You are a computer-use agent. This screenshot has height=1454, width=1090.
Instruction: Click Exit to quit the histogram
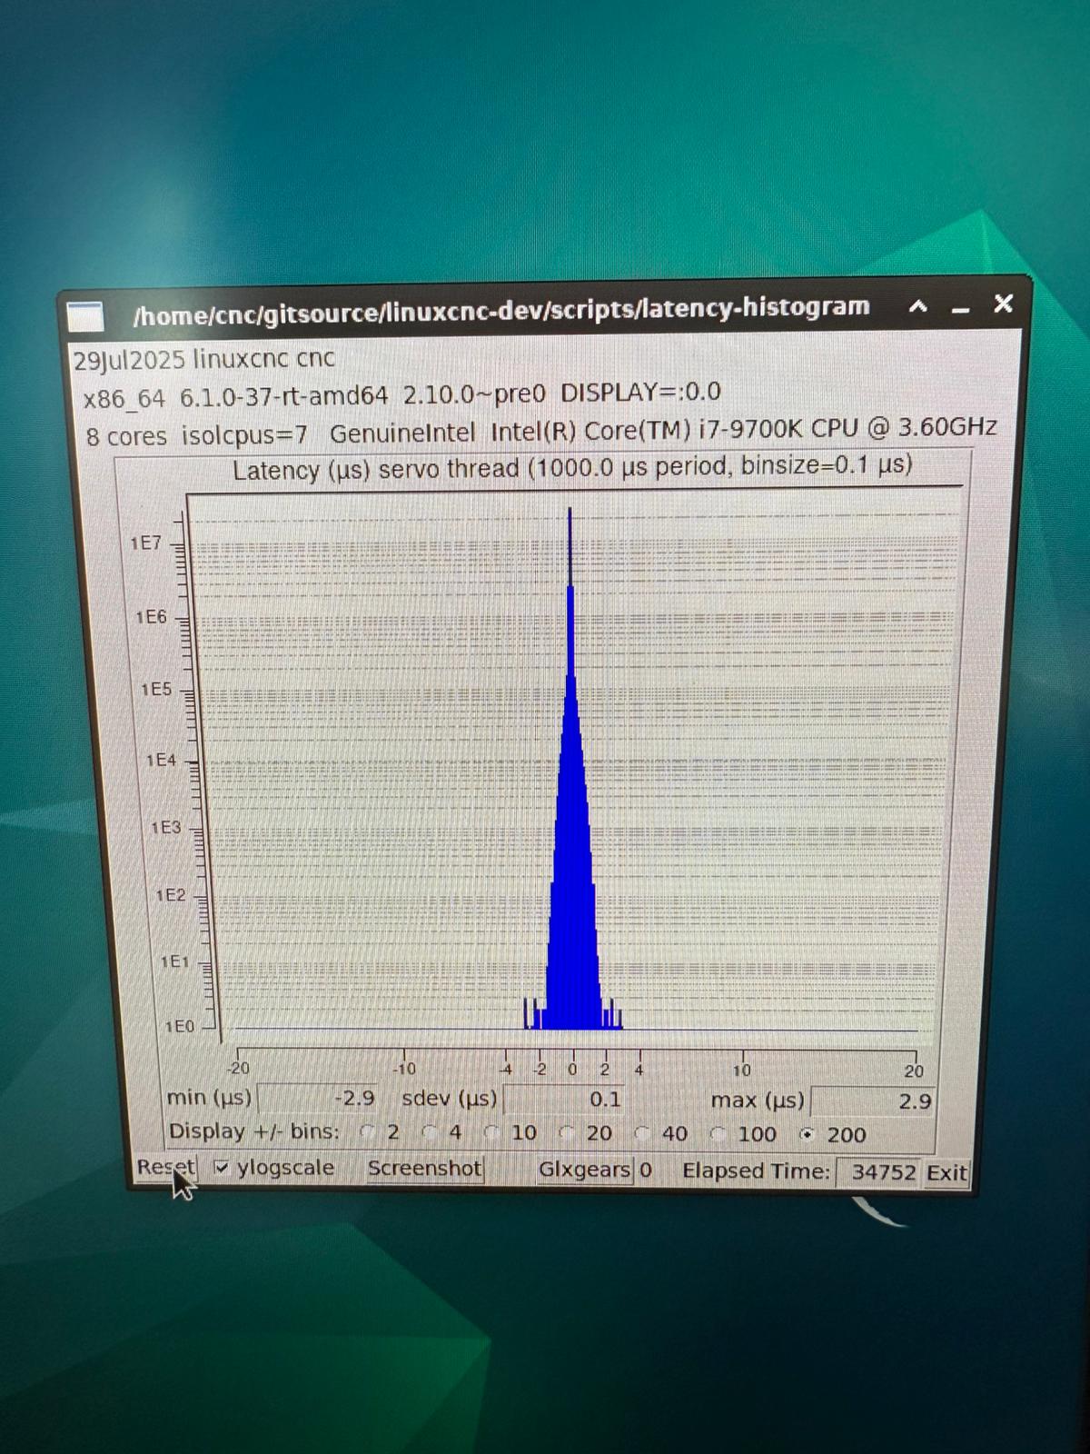[946, 1173]
